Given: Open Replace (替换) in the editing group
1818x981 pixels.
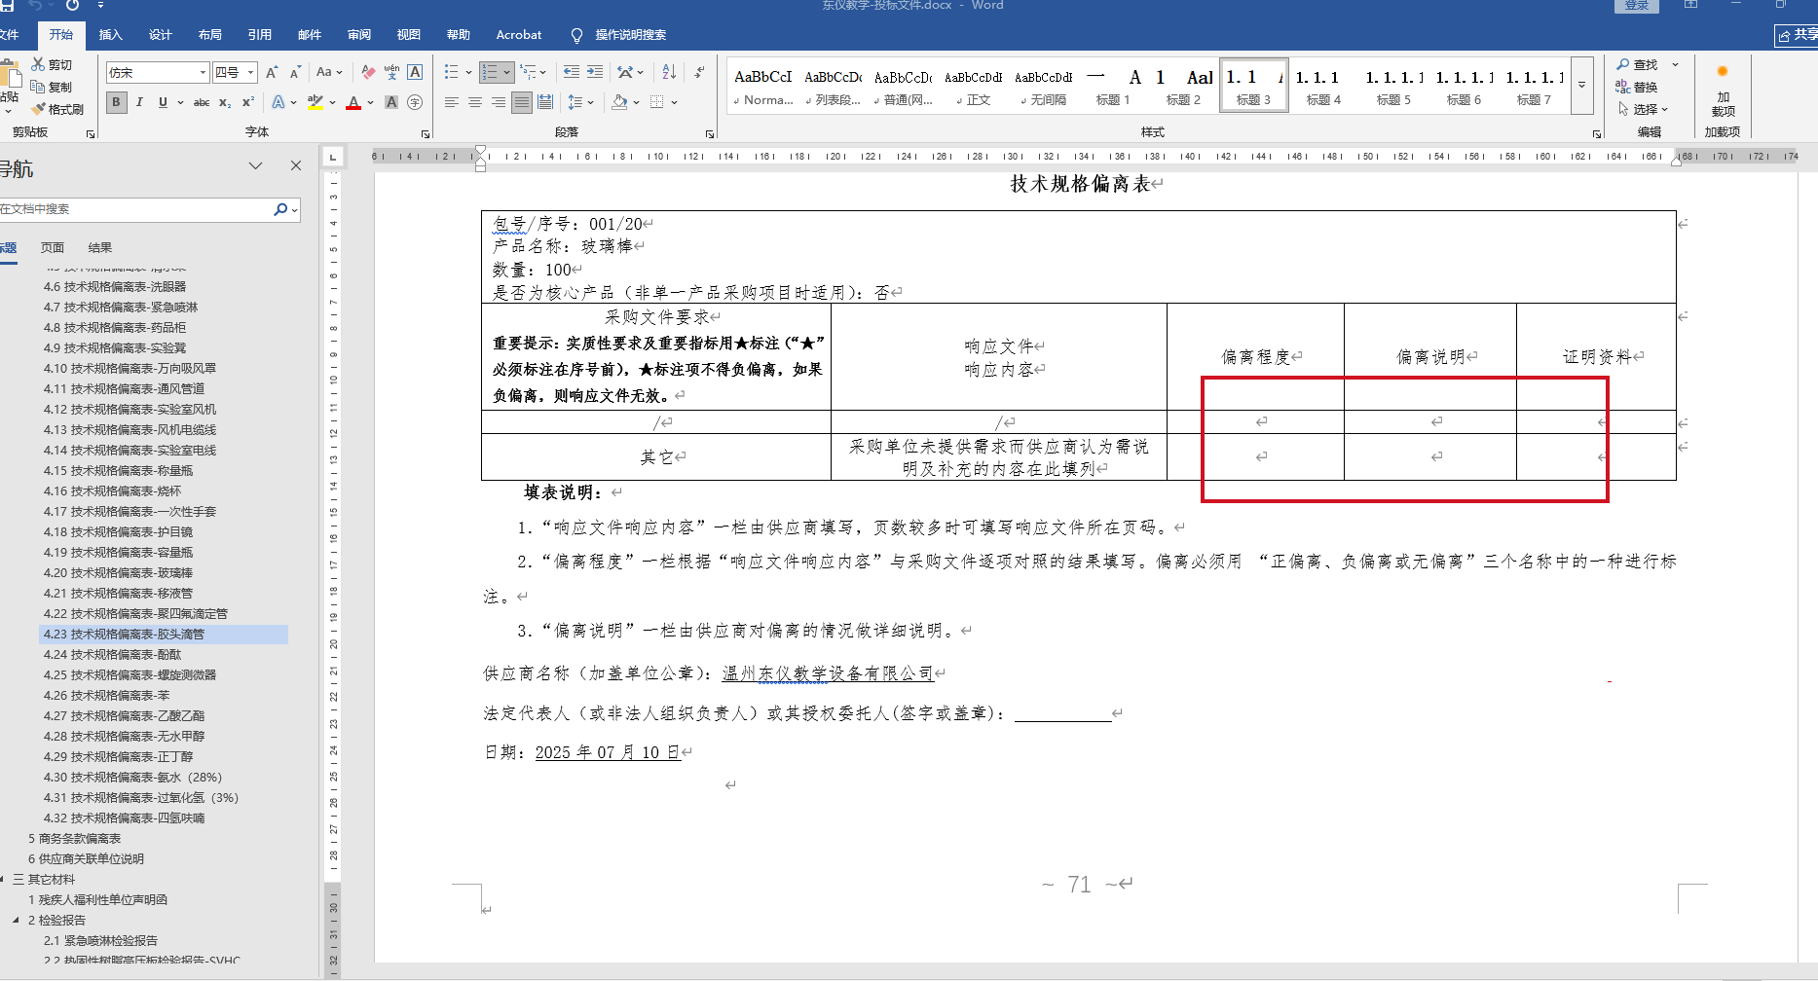Looking at the screenshot, I should pos(1637,87).
